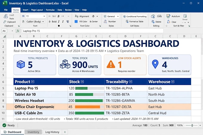The image size is (203, 135).
Task: Switch to the Formulas tab
Action: pos(50,10)
